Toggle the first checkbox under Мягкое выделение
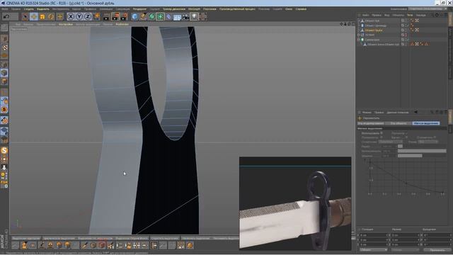Image resolution: width=453 pixels, height=255 pixels. (382, 133)
